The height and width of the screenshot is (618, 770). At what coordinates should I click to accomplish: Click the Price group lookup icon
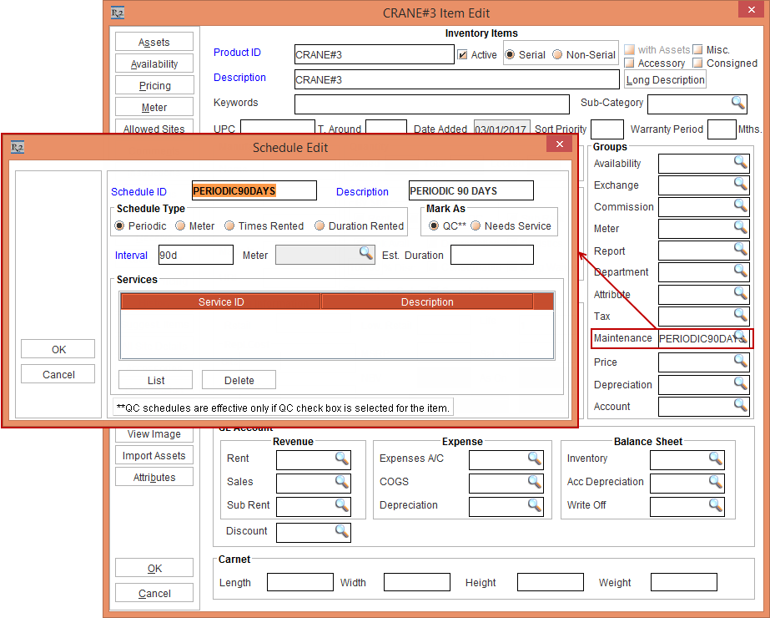click(x=740, y=361)
